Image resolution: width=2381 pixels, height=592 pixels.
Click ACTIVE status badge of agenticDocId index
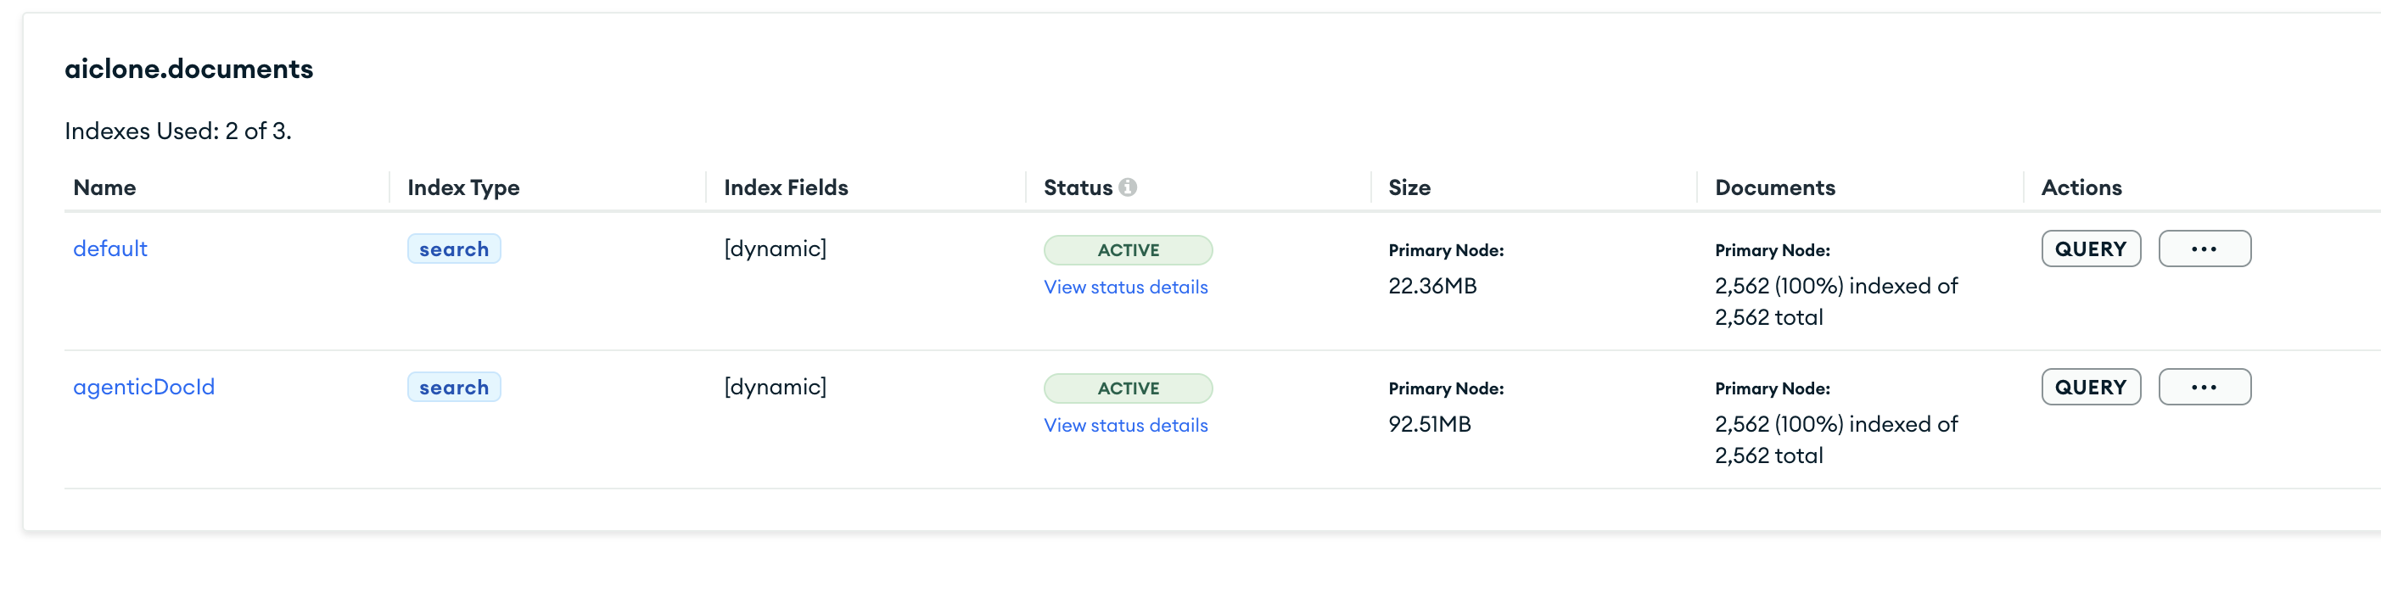[x=1128, y=388]
